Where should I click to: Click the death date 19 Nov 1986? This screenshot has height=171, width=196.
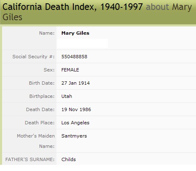(76, 109)
